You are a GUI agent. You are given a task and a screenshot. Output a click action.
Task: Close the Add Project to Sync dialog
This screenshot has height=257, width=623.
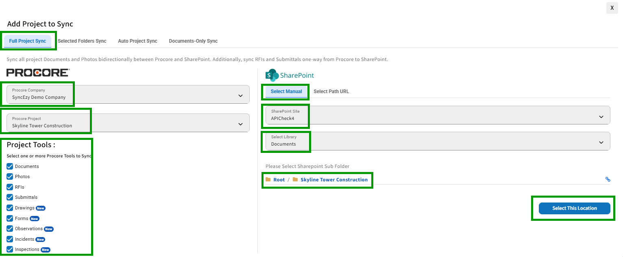tap(612, 8)
